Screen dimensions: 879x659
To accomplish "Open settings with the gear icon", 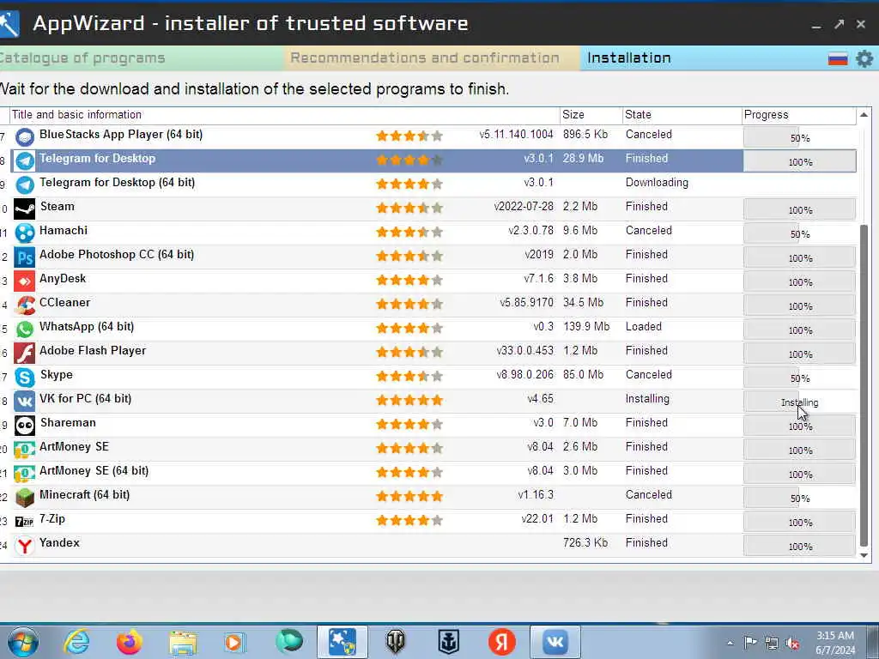I will [864, 58].
